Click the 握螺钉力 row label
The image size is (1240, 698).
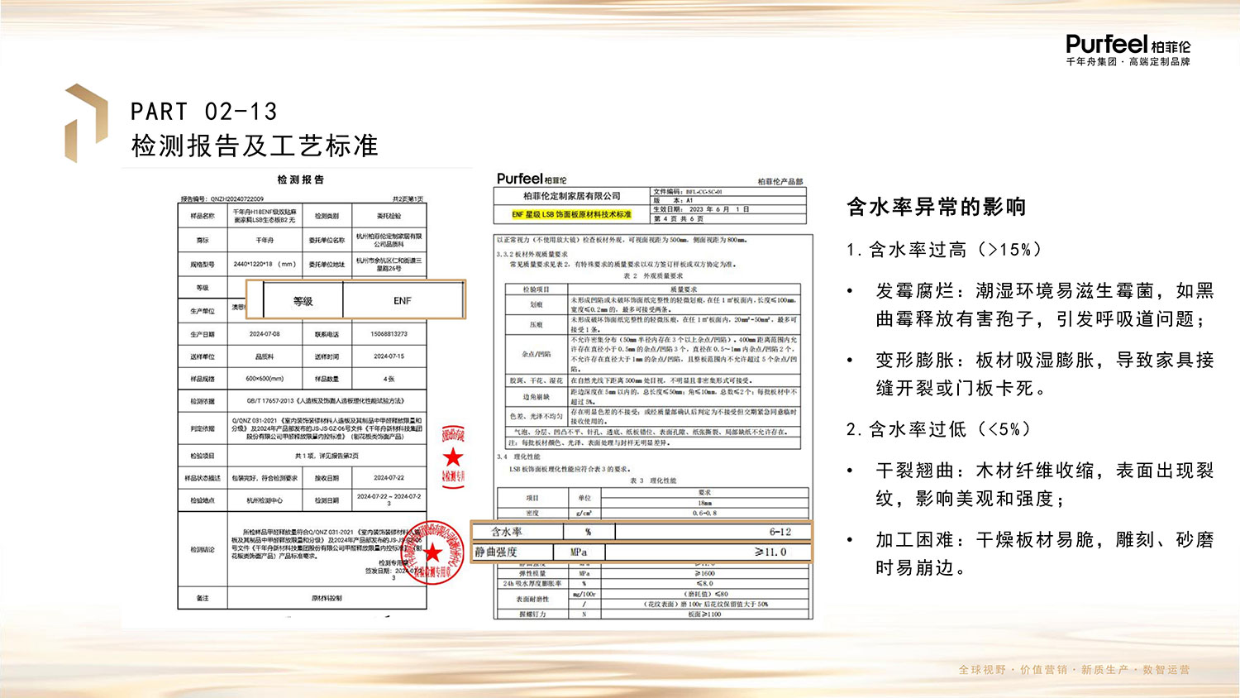[533, 614]
